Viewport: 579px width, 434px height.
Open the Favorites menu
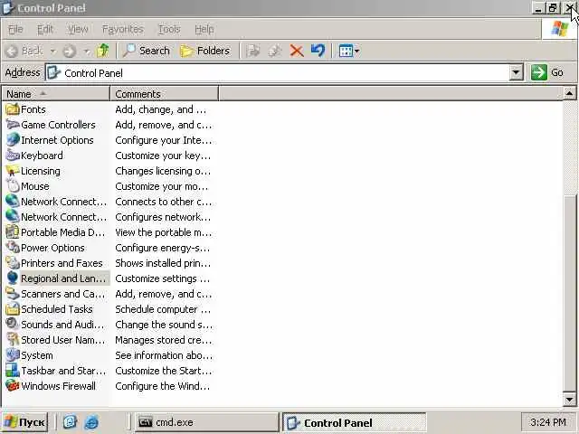tap(123, 29)
